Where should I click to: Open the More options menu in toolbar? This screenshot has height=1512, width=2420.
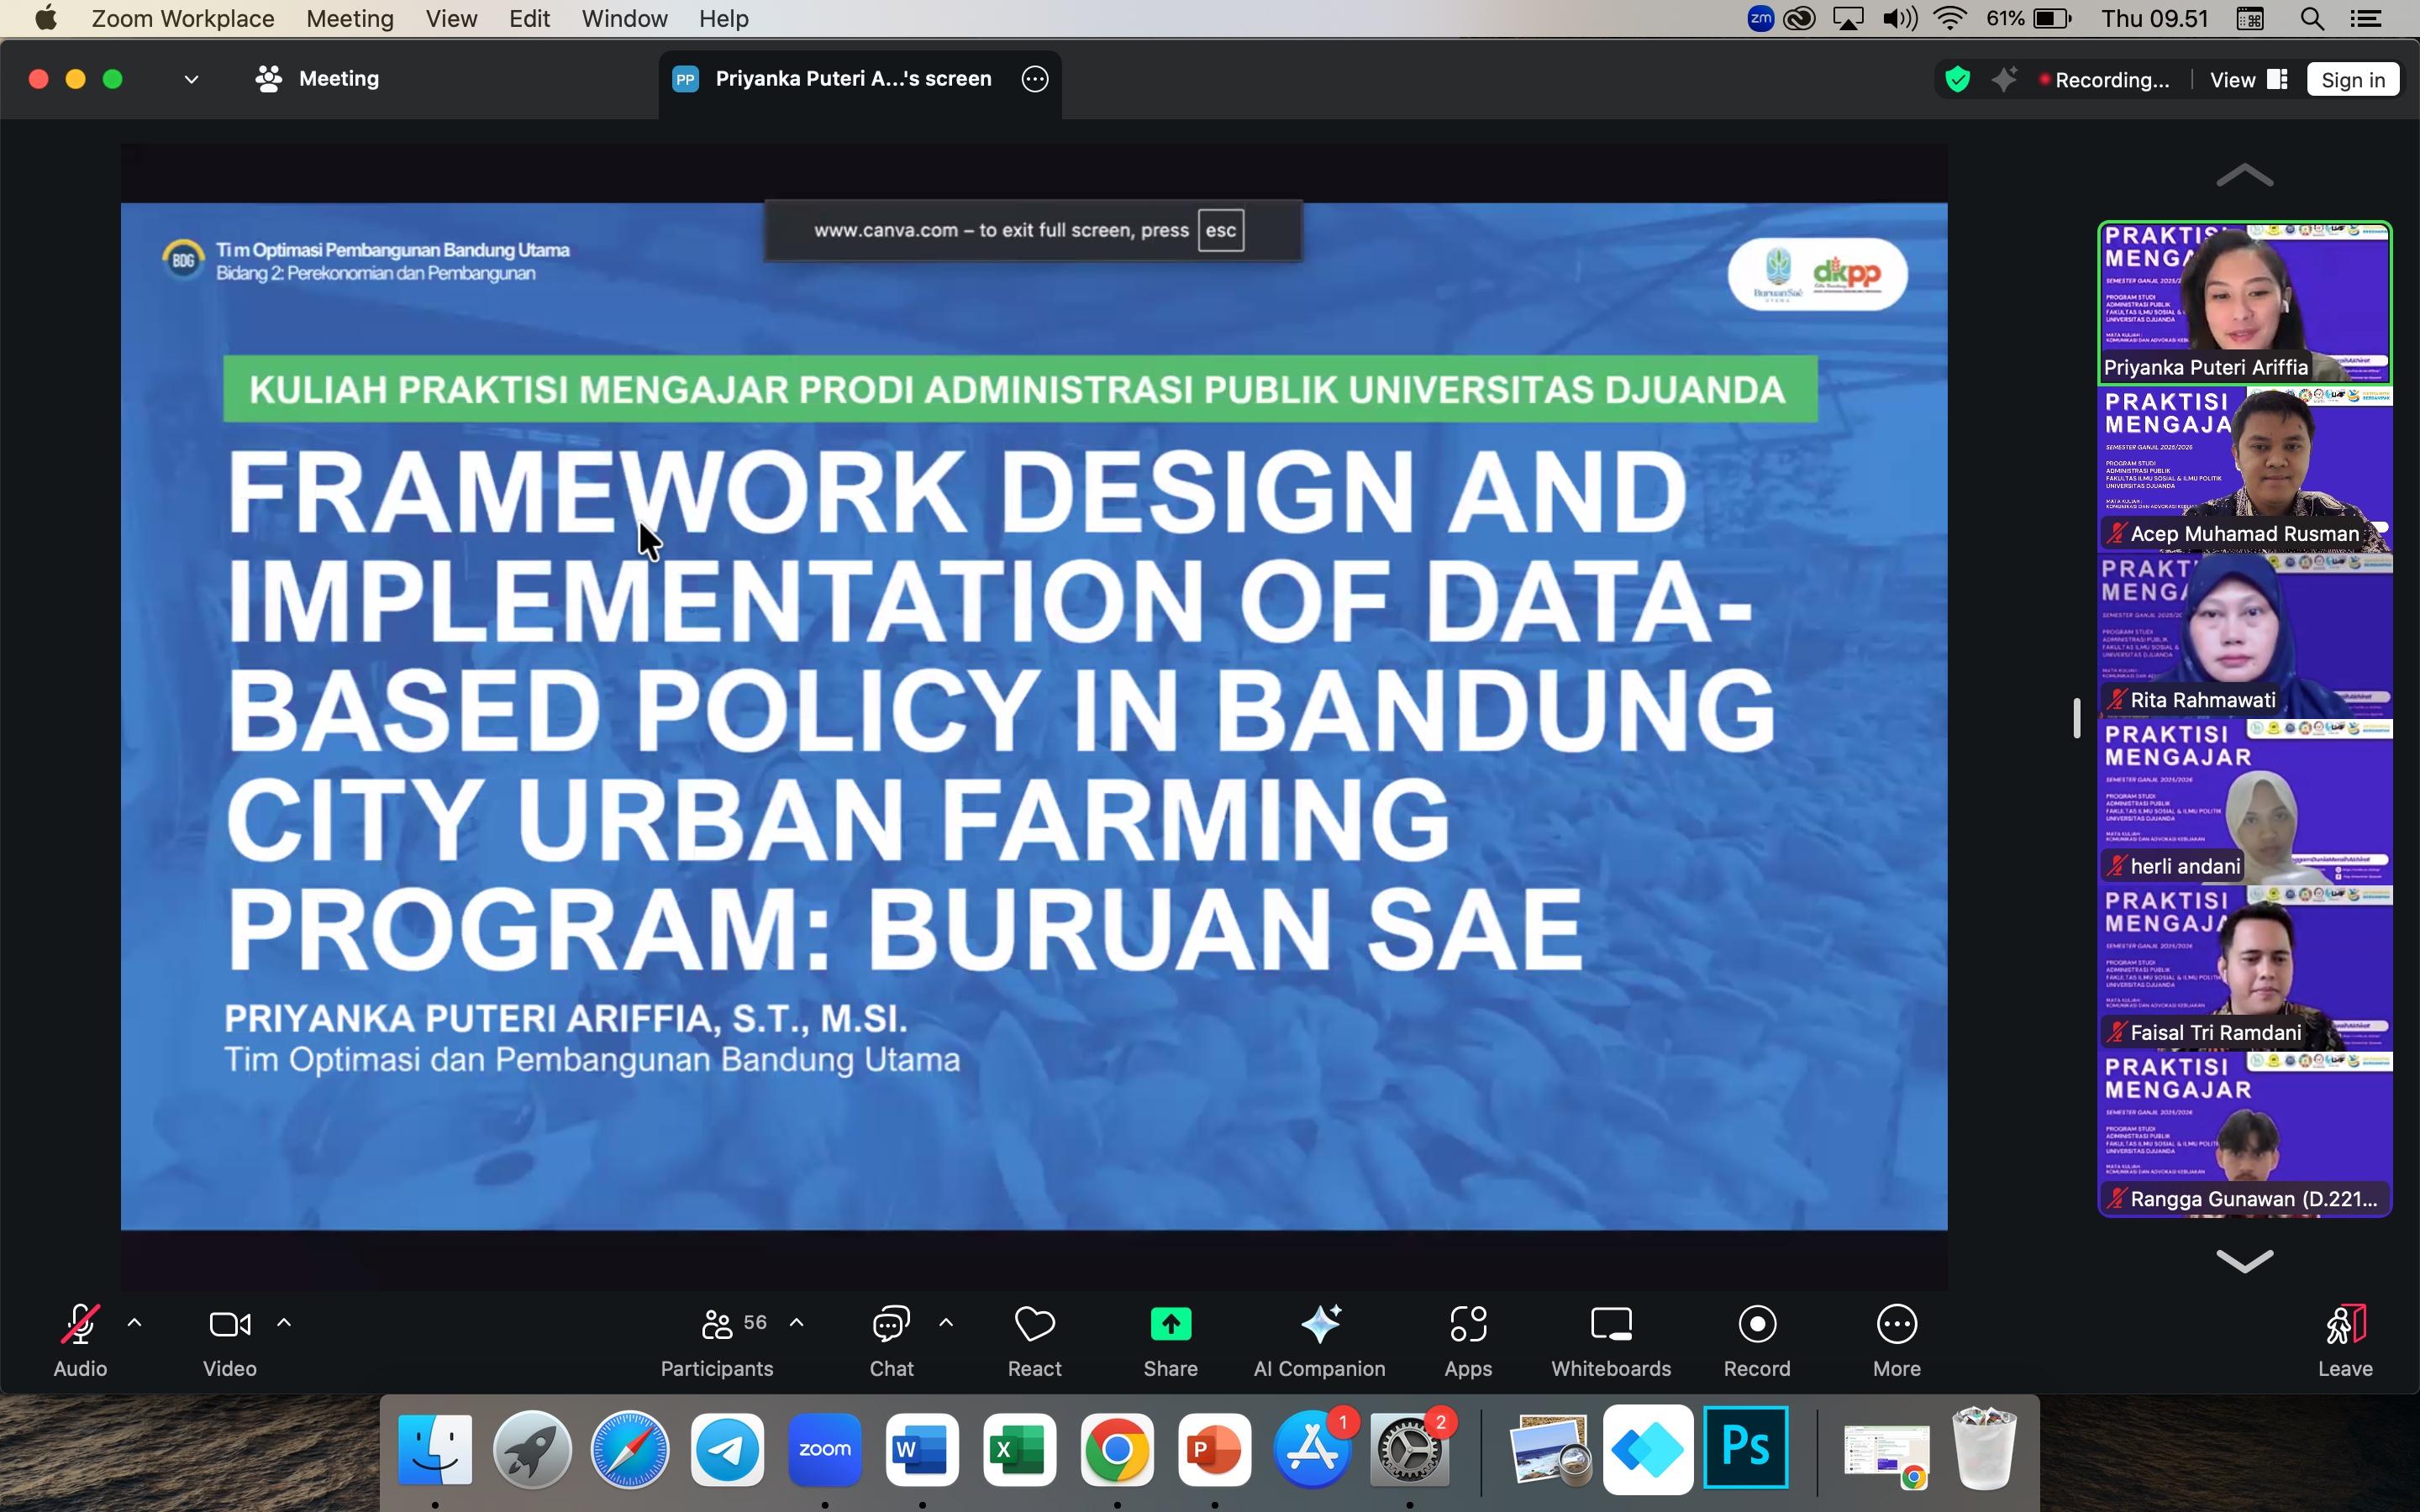[1897, 1340]
